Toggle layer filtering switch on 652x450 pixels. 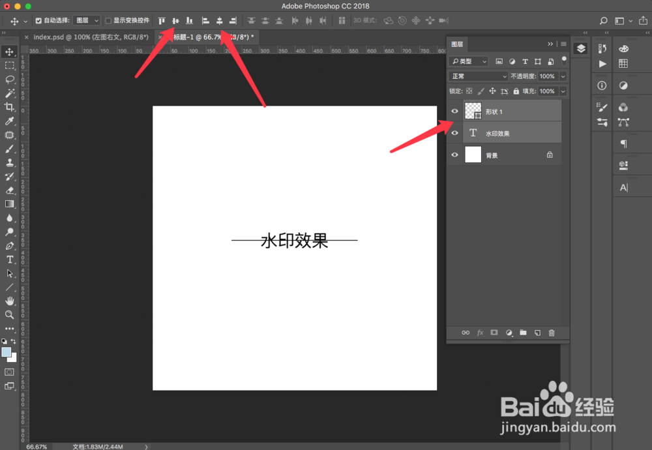coord(564,61)
